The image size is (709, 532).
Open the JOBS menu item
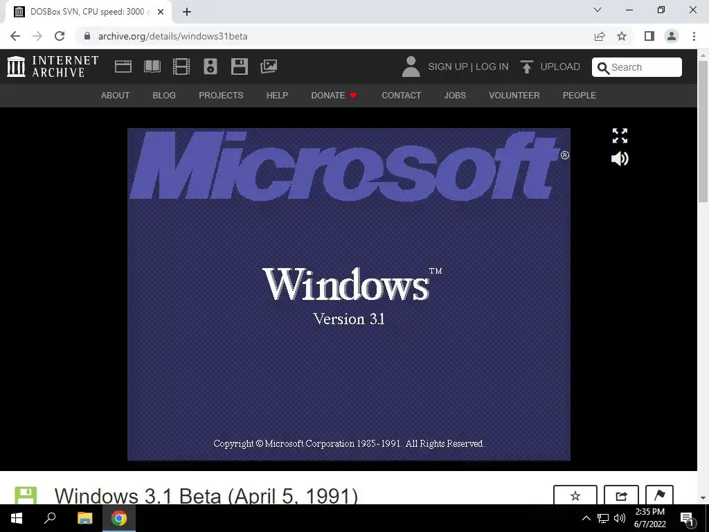pyautogui.click(x=455, y=96)
